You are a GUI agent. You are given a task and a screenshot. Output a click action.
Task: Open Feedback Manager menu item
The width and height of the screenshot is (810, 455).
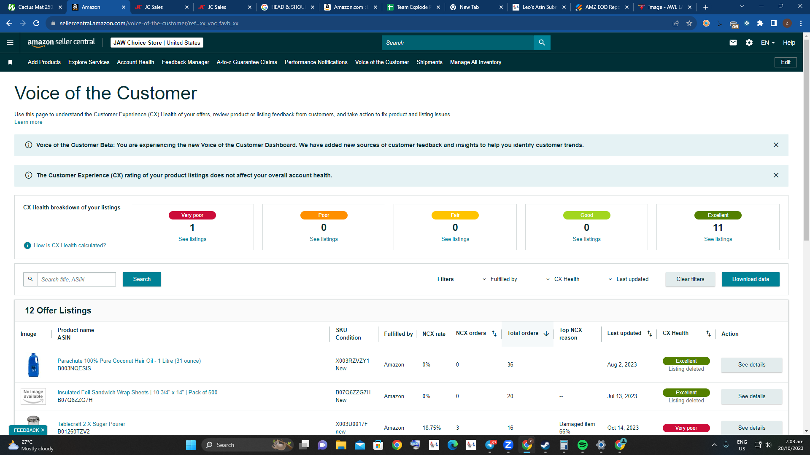click(x=185, y=62)
